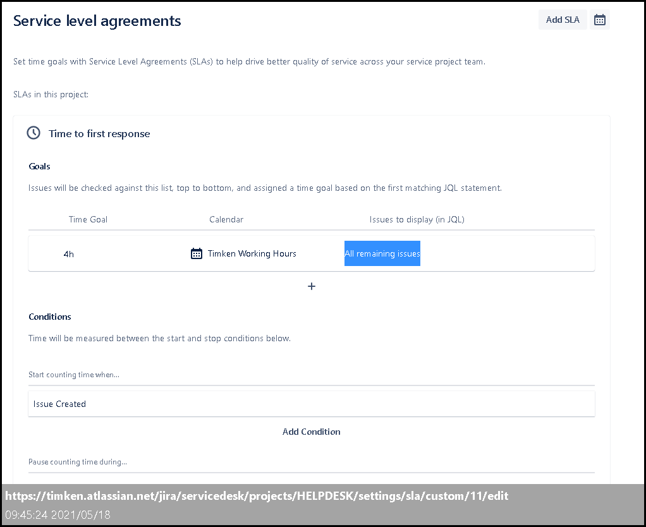Click the Calendar column header

[226, 219]
